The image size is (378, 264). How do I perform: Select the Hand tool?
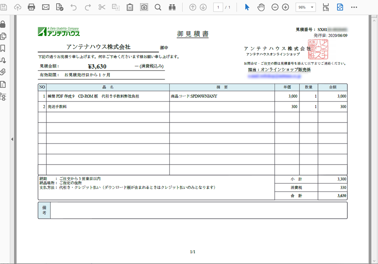[261, 6]
